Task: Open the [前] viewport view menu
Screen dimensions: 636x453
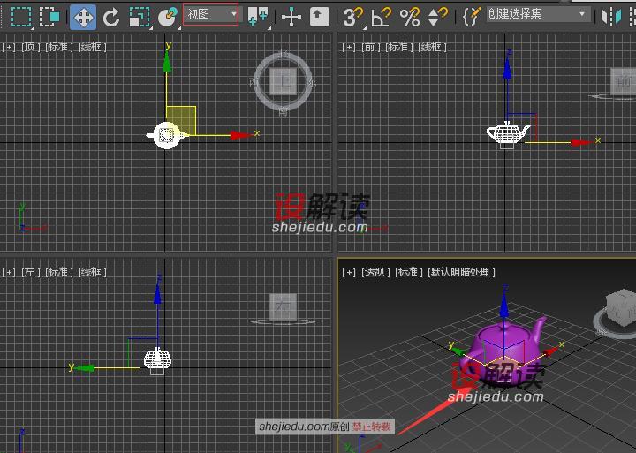Action: 370,48
